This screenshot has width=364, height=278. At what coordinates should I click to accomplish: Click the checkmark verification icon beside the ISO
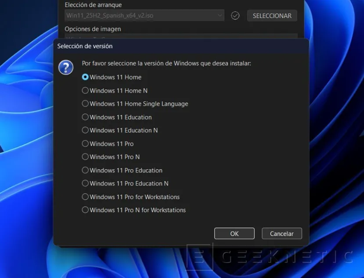point(235,15)
